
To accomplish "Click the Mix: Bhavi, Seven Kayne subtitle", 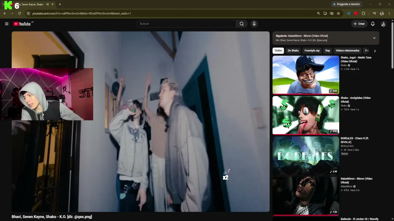I will click(x=301, y=40).
